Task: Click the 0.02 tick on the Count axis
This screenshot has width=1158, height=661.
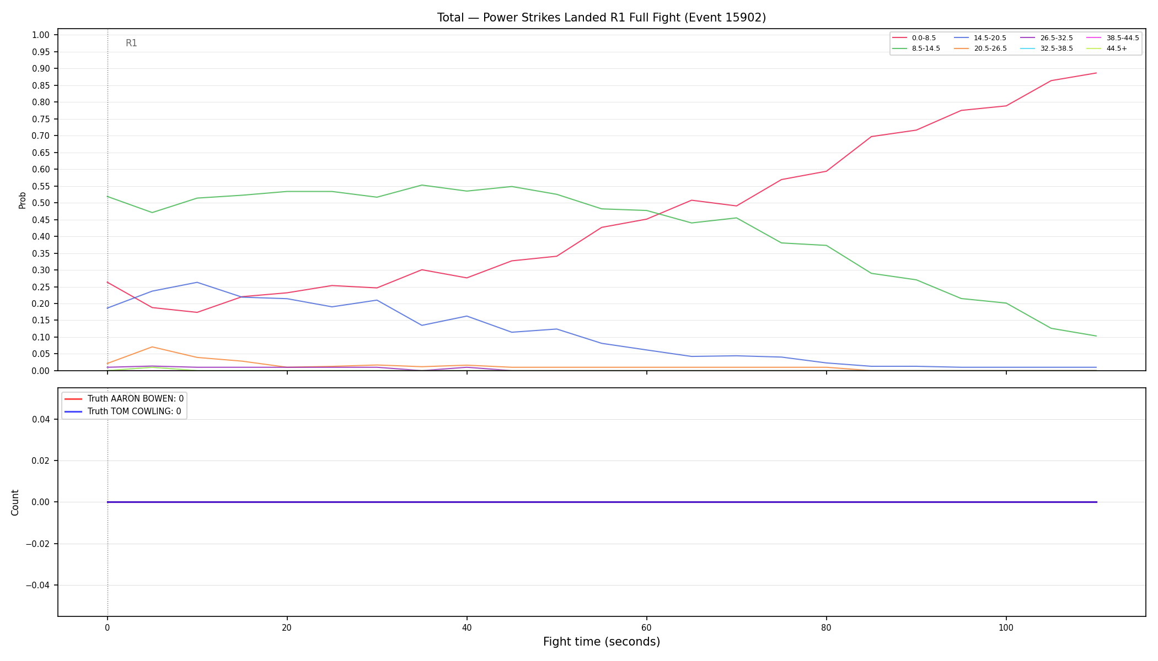Action: pos(41,460)
